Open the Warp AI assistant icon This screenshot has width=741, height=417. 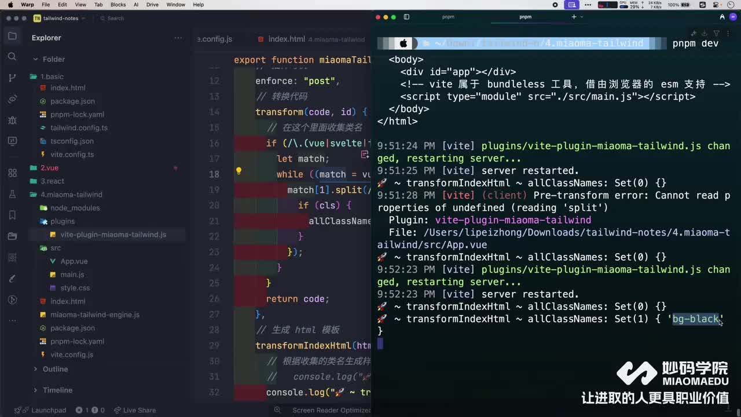(x=722, y=17)
